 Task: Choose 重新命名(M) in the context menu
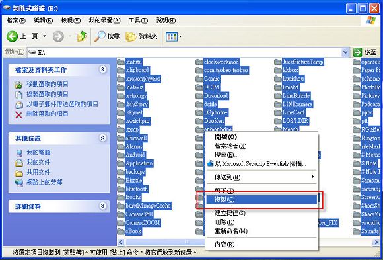261,231
